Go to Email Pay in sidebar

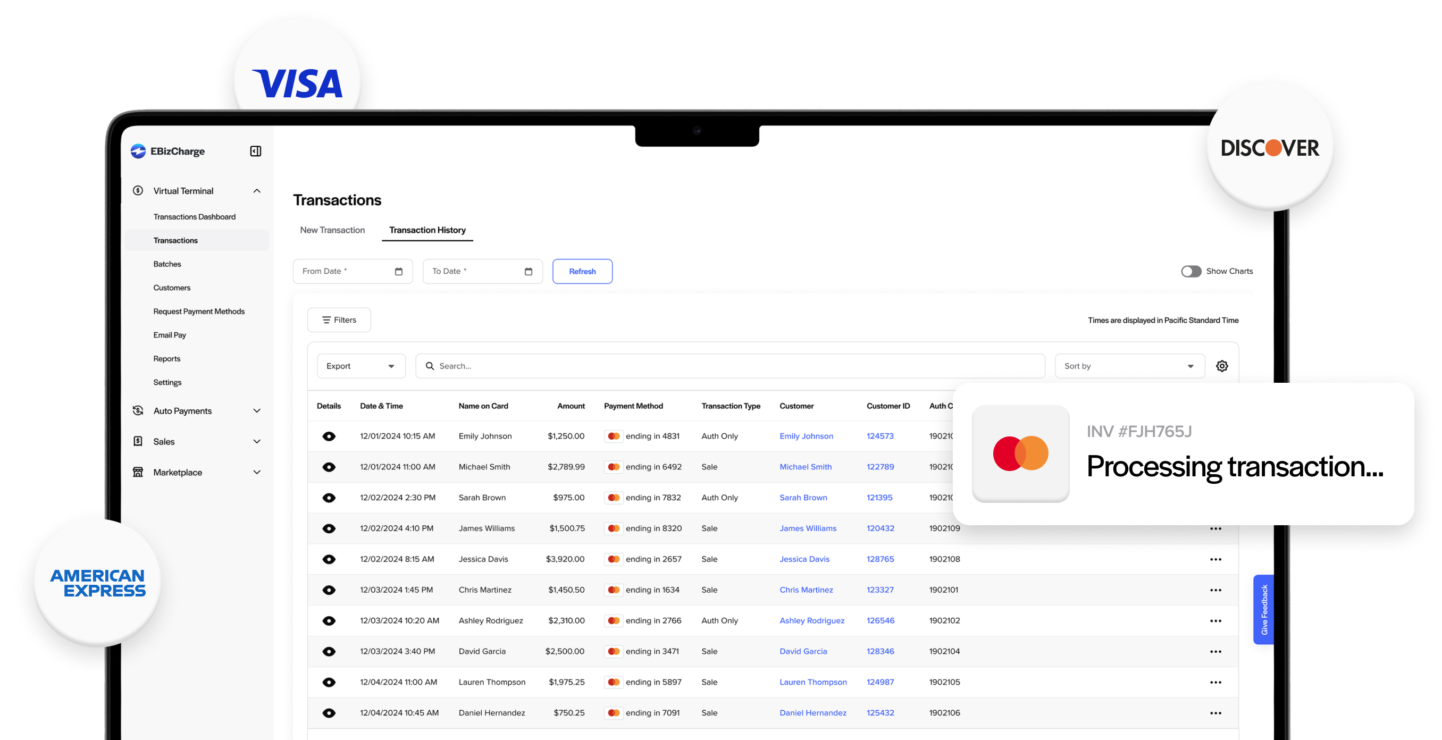tap(170, 335)
